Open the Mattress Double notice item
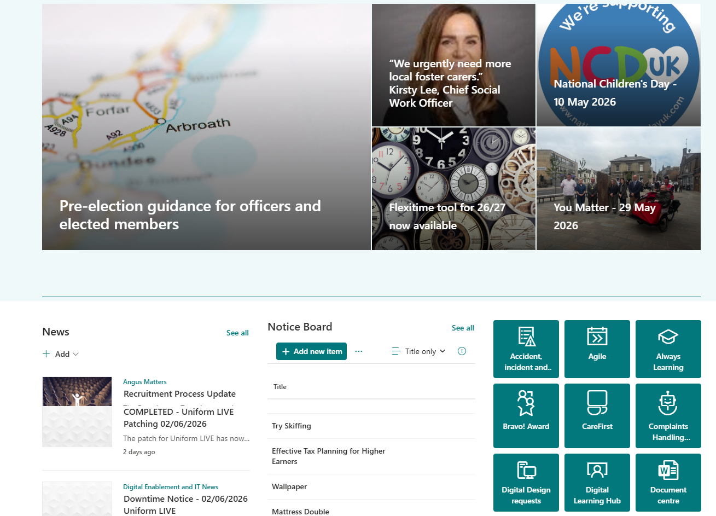Viewport: 716px width, 516px height. pyautogui.click(x=300, y=512)
